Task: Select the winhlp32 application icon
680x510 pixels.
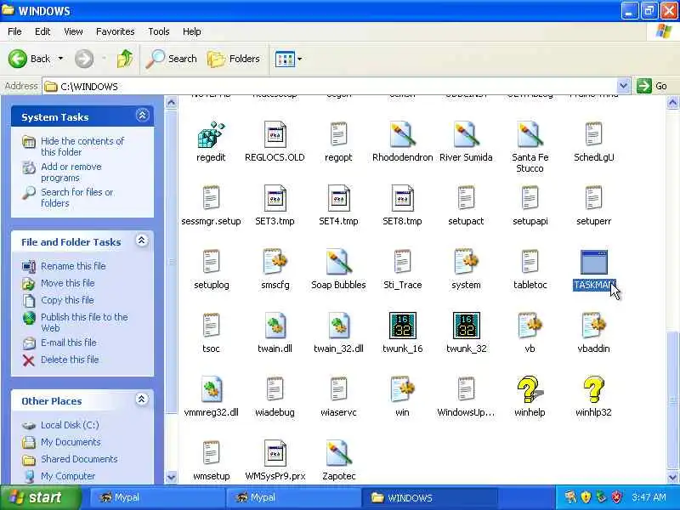Action: point(593,389)
